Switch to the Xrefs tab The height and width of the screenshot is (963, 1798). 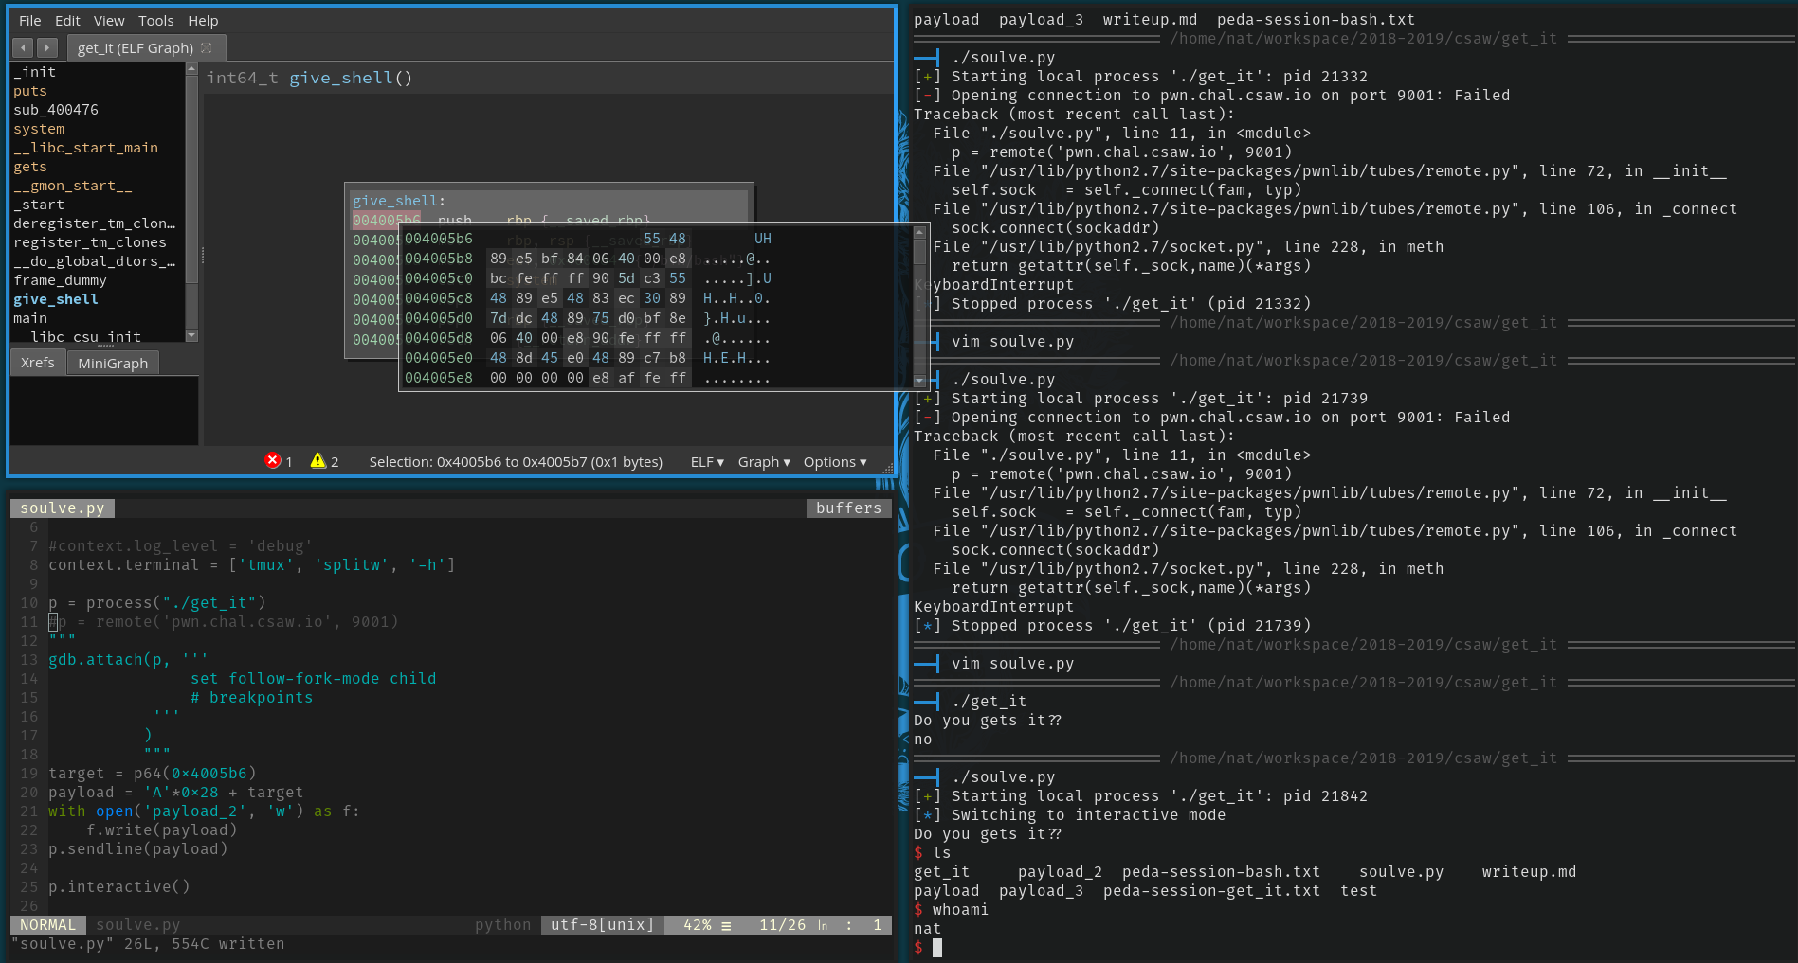click(x=38, y=363)
